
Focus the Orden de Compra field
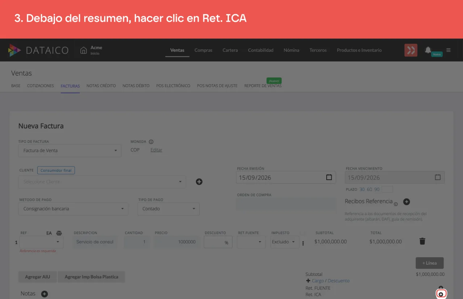click(x=286, y=204)
